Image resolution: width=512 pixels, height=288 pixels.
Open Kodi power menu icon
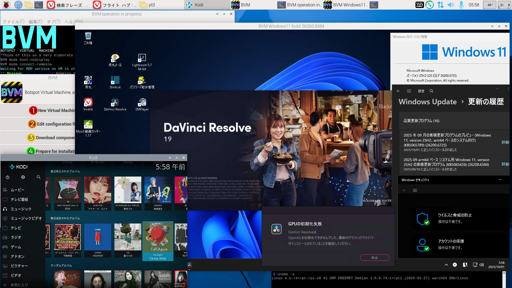[x=7, y=177]
